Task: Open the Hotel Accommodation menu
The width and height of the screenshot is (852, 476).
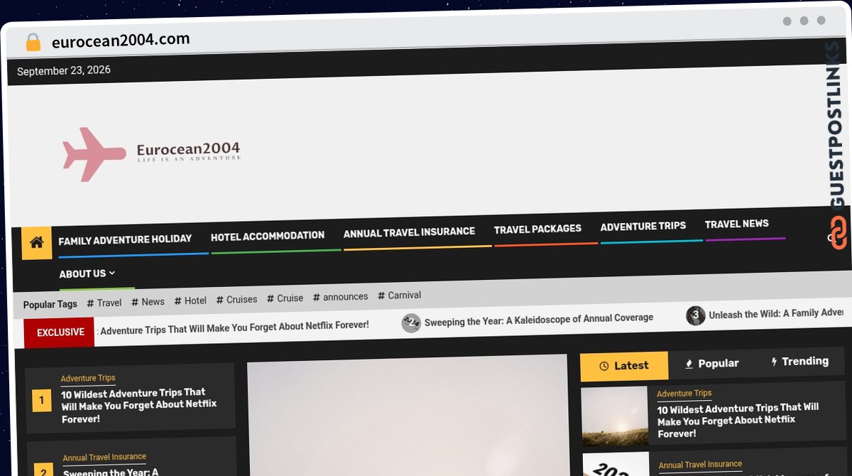Action: tap(268, 236)
